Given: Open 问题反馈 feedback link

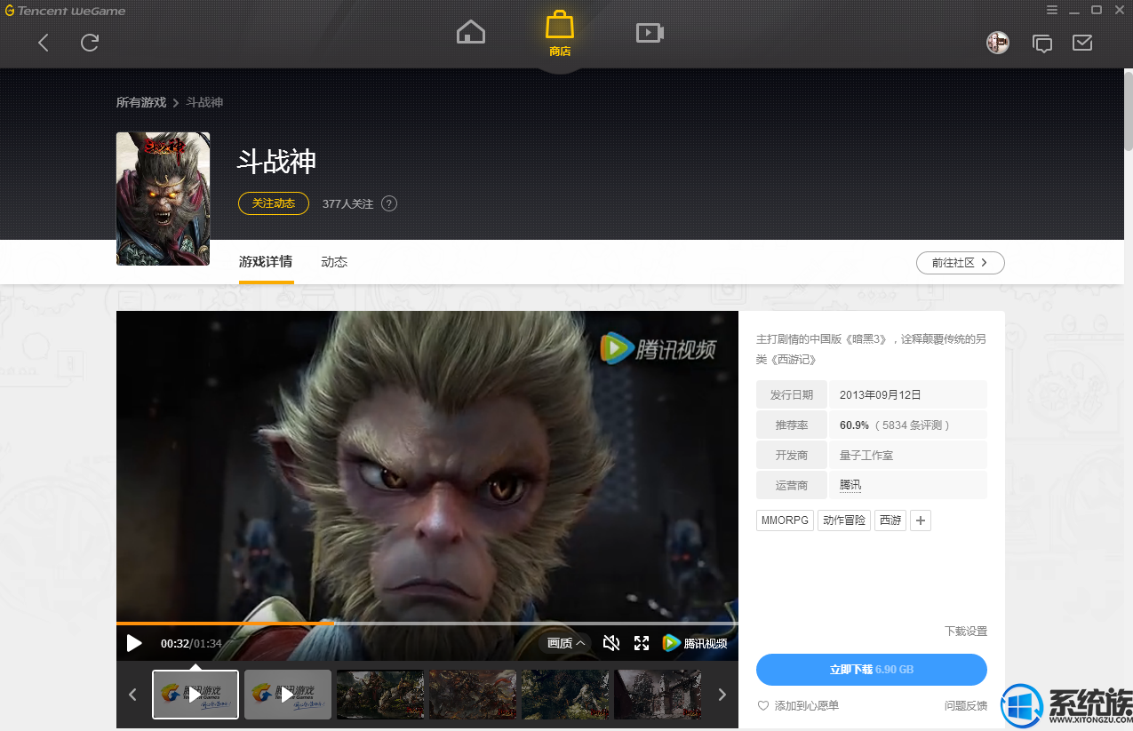Looking at the screenshot, I should click(x=966, y=705).
